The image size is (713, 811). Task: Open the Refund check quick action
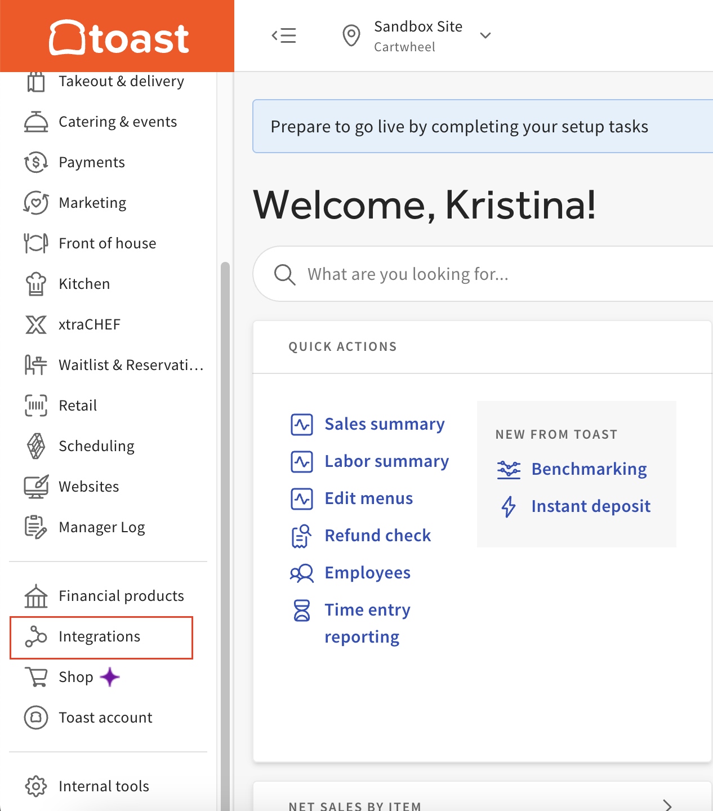377,536
